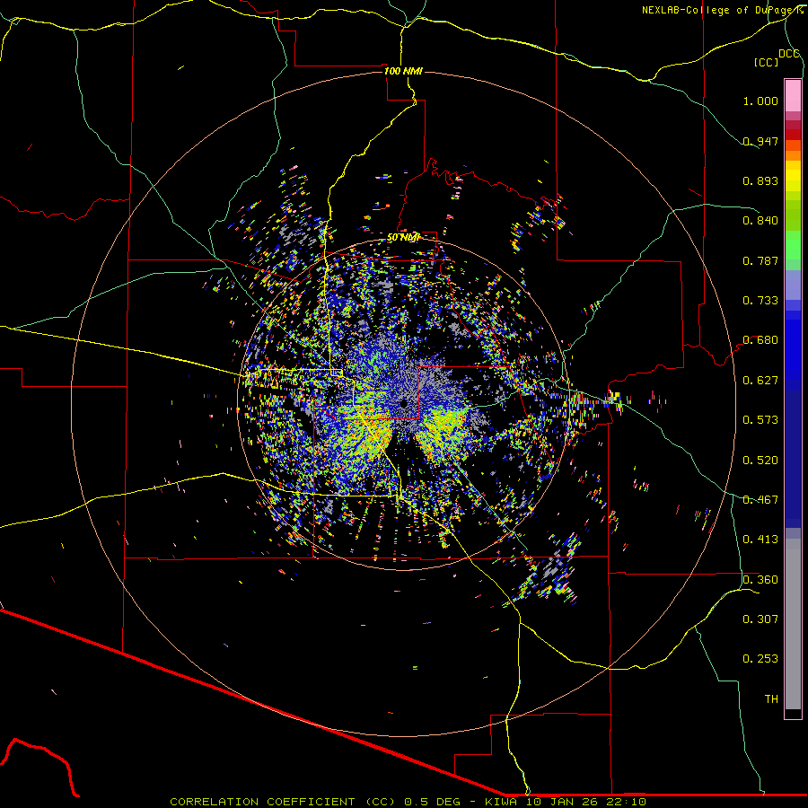The height and width of the screenshot is (808, 808).
Task: Select the 0.627 scale value
Action: [760, 381]
